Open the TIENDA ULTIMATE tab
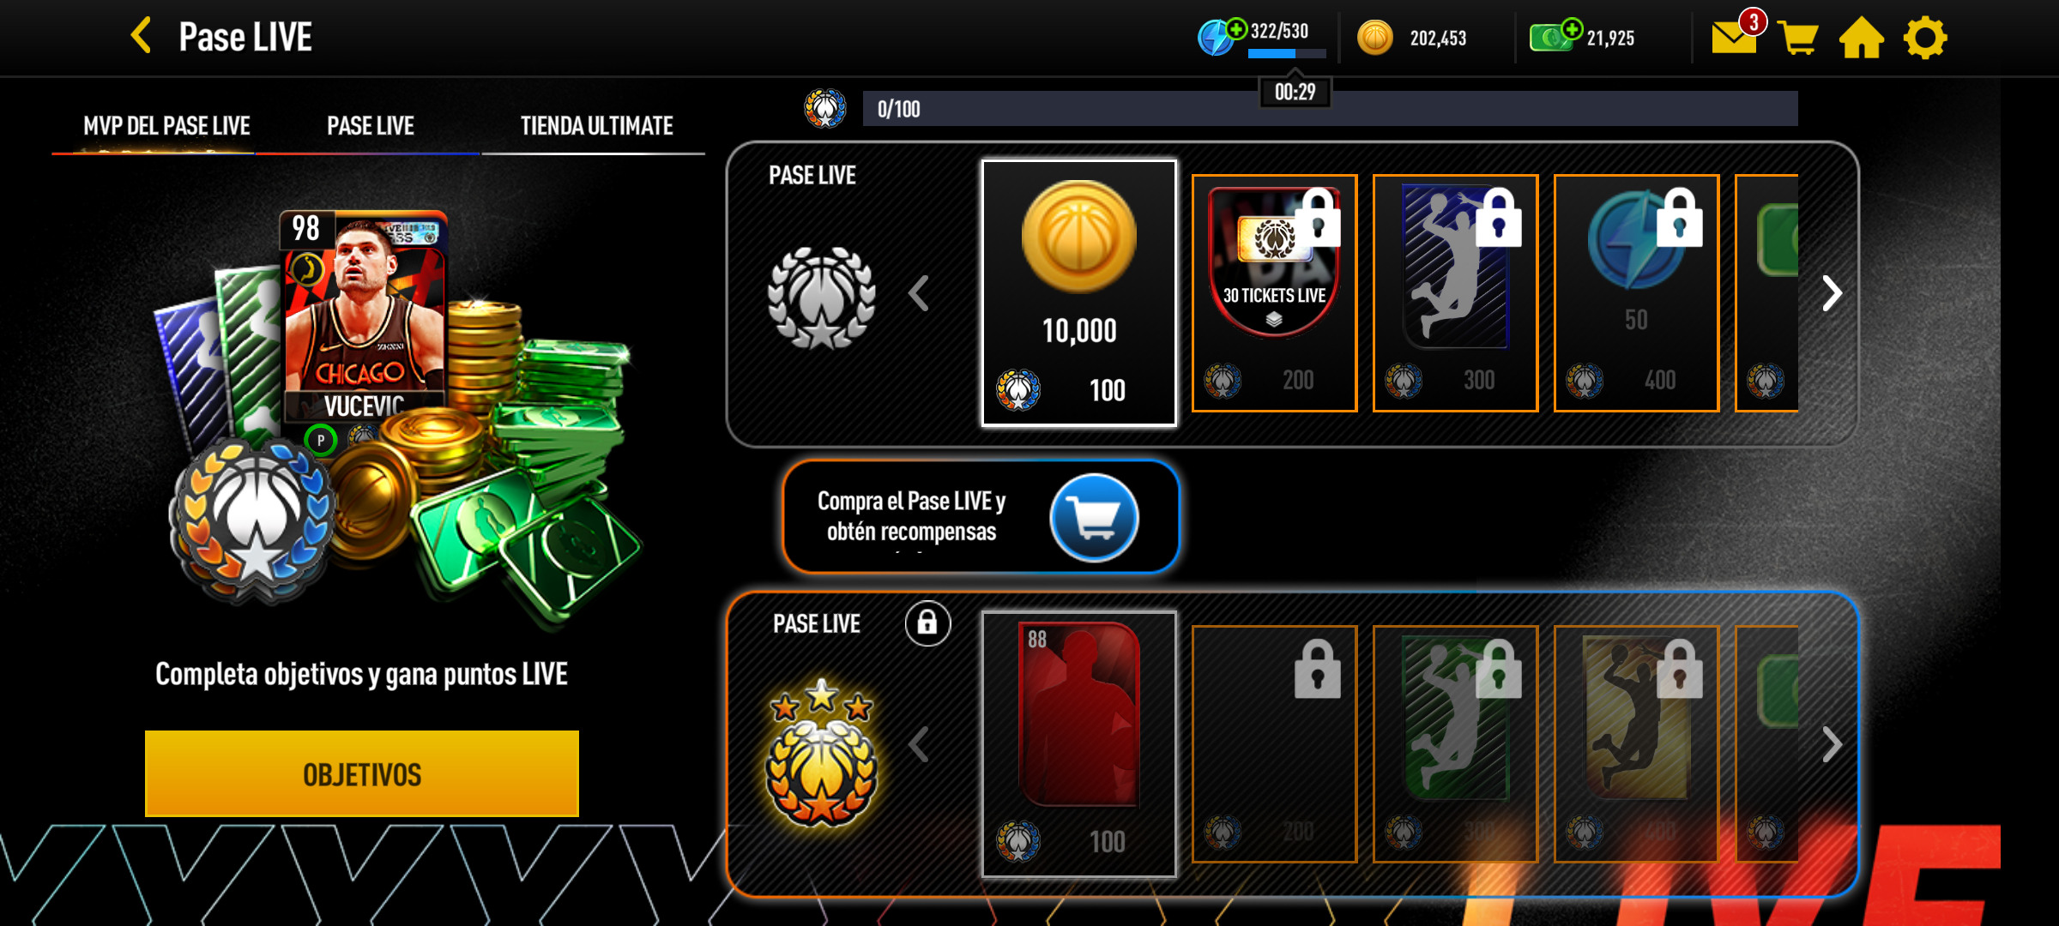The height and width of the screenshot is (926, 2059). [x=596, y=126]
